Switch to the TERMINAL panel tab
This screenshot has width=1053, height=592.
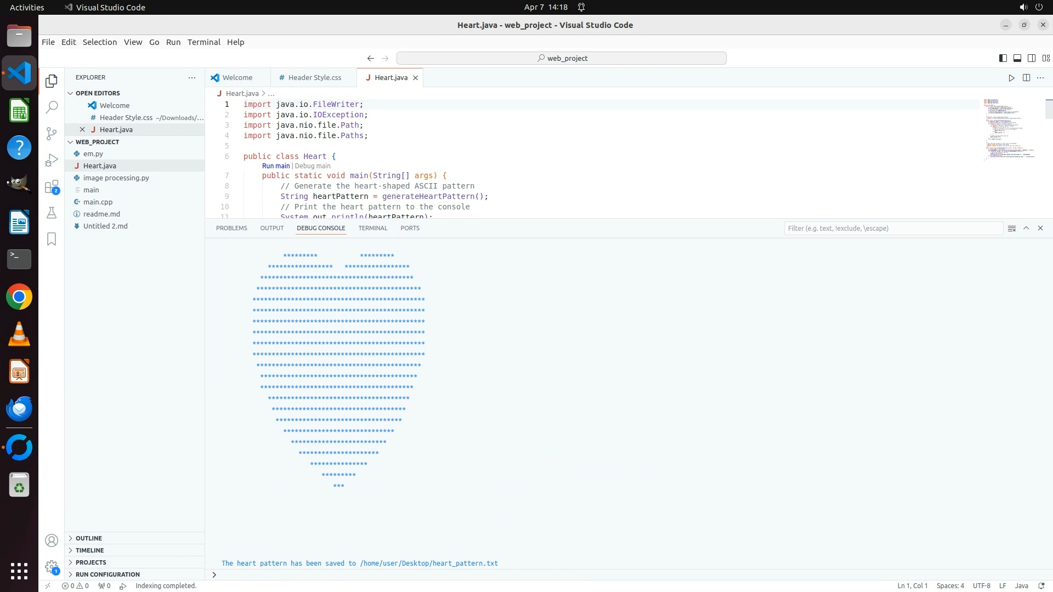372,228
